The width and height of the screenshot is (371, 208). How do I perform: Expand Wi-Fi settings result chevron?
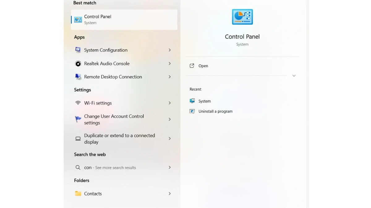(x=169, y=103)
